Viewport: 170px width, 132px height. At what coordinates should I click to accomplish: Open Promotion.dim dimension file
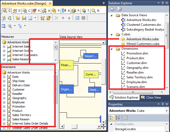[137, 53]
